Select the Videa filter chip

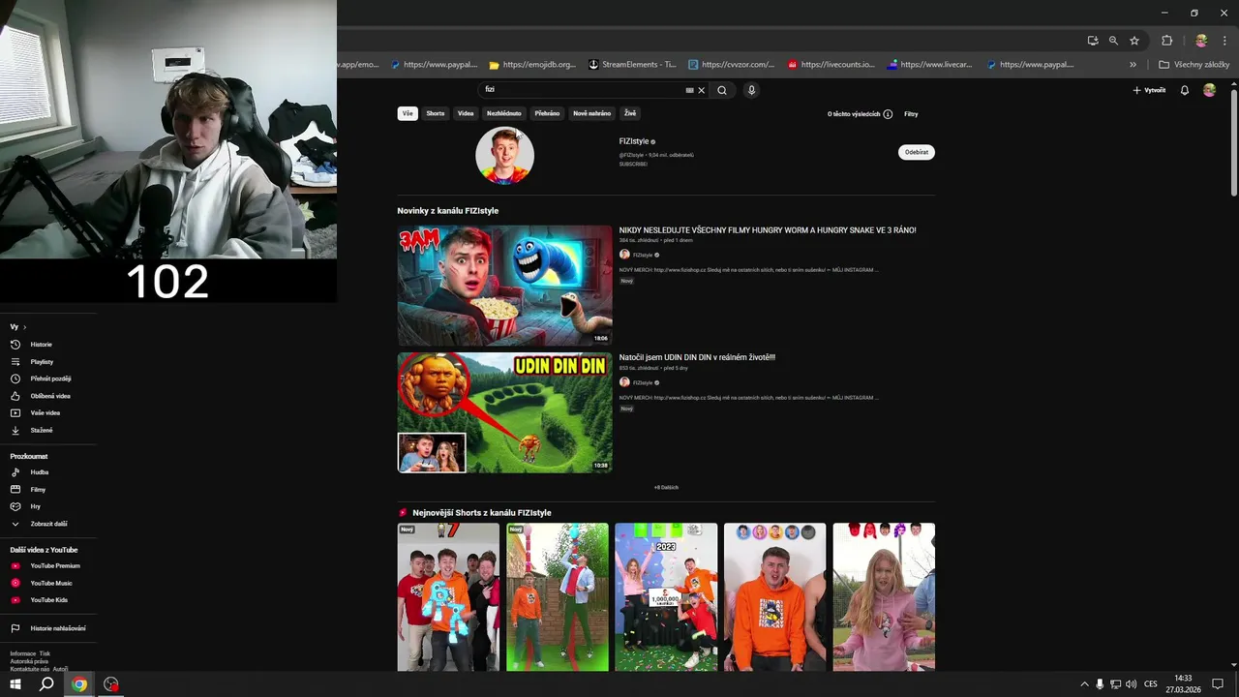[x=466, y=113]
